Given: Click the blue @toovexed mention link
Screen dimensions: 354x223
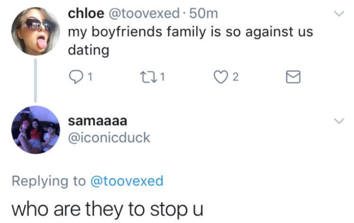Looking at the screenshot, I should tap(127, 181).
